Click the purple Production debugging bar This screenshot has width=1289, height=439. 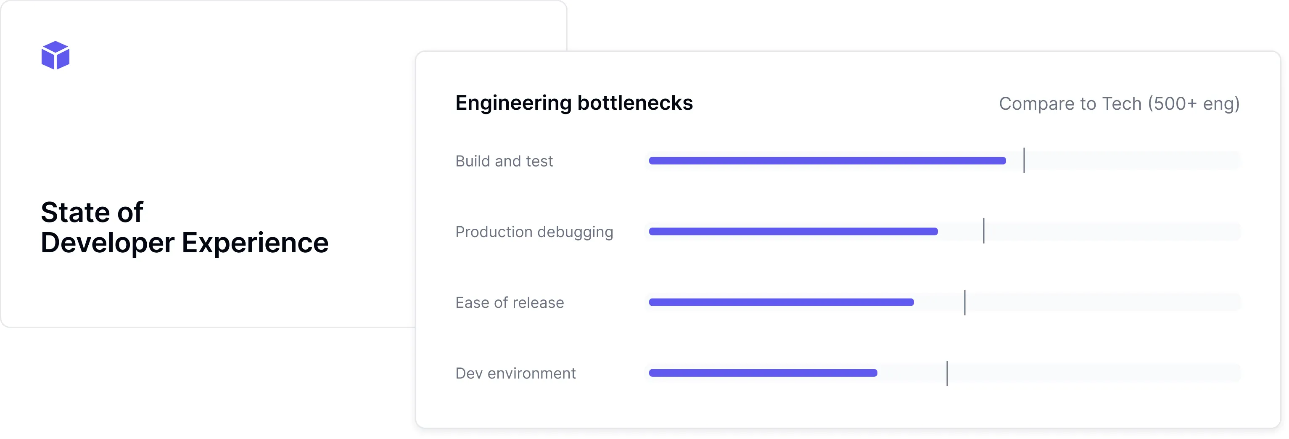point(792,231)
